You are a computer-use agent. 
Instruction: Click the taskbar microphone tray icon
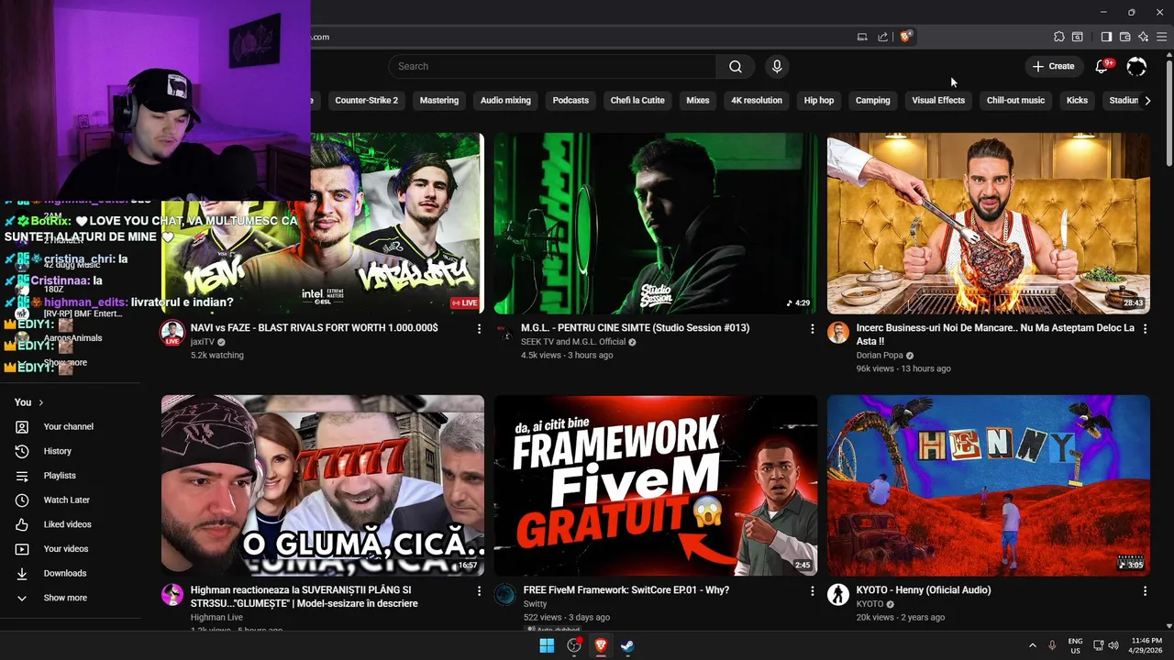(x=1052, y=645)
